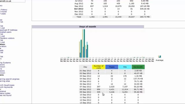Image resolution: width=185 pixels, height=104 pixels.
Task: Click the '01 Sep' label under the chart
Action: click(x=62, y=60)
